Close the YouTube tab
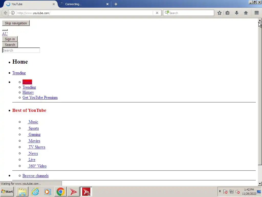This screenshot has height=197, width=262. [54, 4]
